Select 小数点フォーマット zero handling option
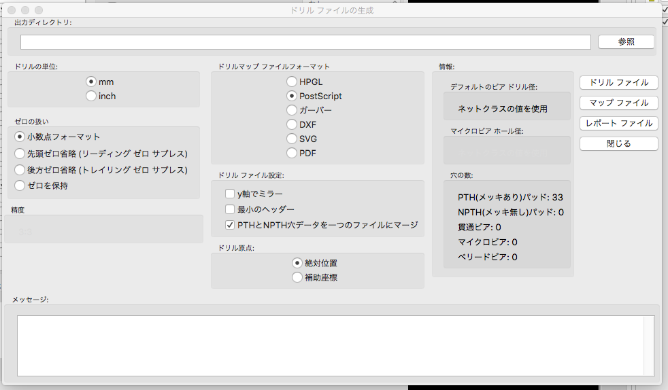 (x=20, y=137)
